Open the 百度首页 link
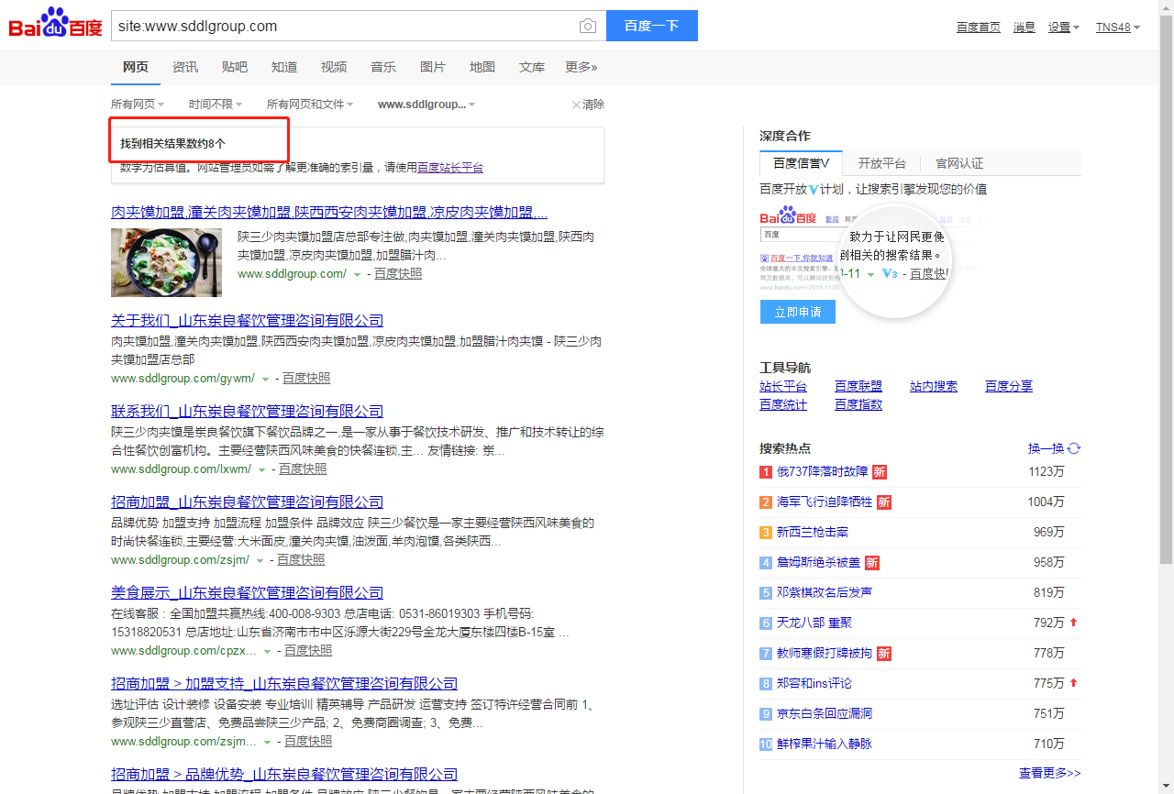Viewport: 1174px width, 794px height. 979,28
